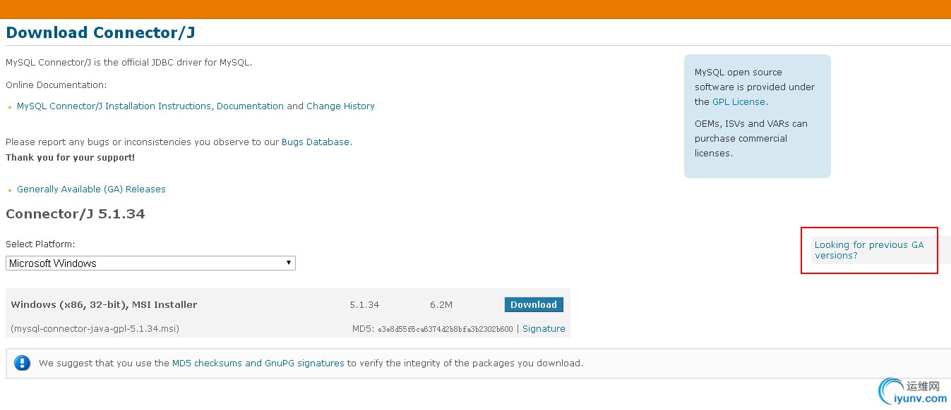This screenshot has width=951, height=410.
Task: Open MySQL Connector/J Installation Instructions link
Action: pos(114,106)
